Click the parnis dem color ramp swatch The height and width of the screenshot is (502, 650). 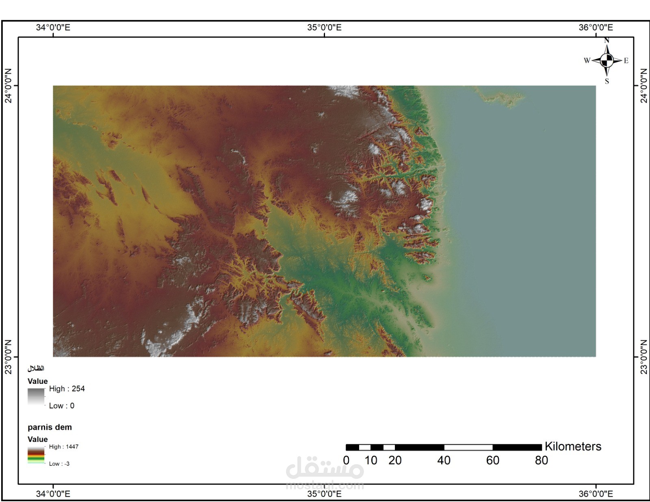(x=36, y=455)
